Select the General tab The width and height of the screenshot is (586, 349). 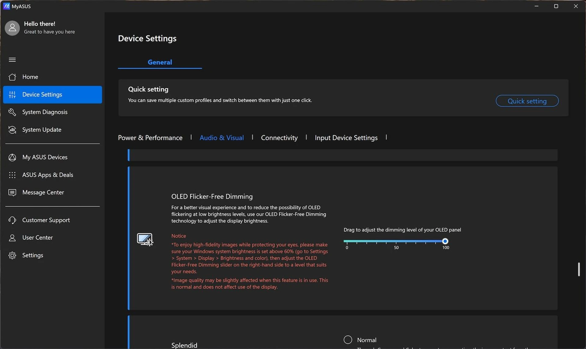(x=160, y=62)
